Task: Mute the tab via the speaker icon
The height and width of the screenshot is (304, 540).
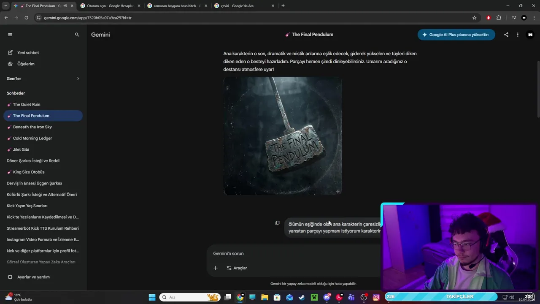Action: click(x=65, y=6)
